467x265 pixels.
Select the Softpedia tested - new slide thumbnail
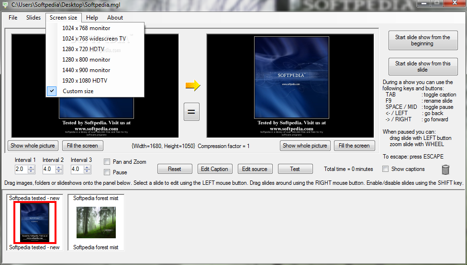[x=34, y=222]
